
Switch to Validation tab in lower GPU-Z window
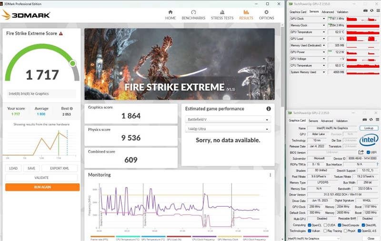(x=341, y=121)
